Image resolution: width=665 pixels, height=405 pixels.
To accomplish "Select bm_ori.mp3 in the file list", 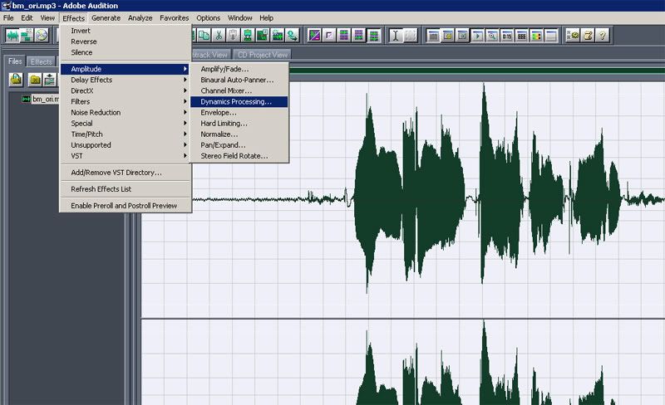I will click(x=46, y=99).
